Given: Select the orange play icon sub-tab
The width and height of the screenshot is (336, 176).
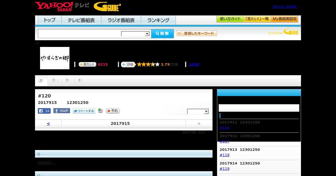Looking at the screenshot, I should pos(53,80).
